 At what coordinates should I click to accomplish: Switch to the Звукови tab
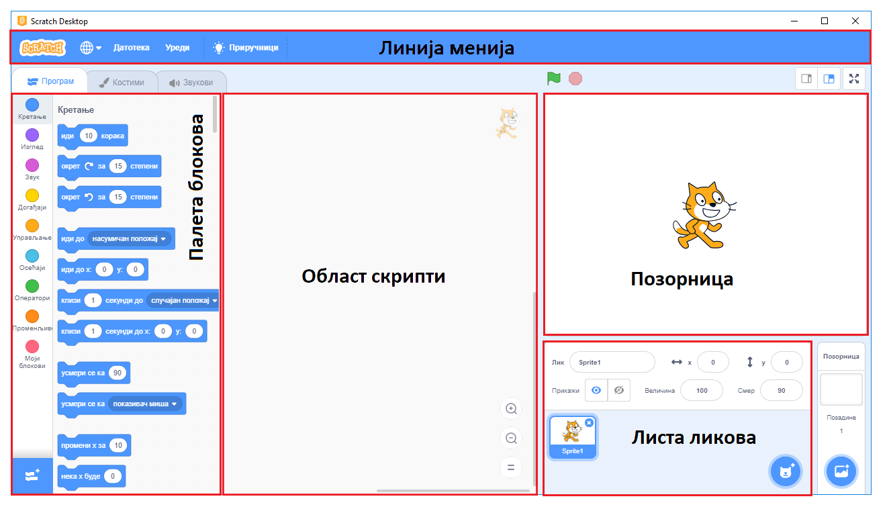coord(191,83)
